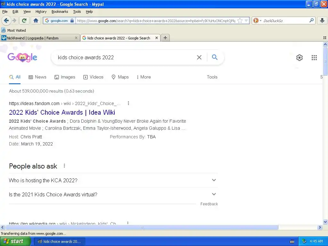Click the horizontal scrollbar right arrow
This screenshot has height=246, width=328.
click(x=319, y=227)
